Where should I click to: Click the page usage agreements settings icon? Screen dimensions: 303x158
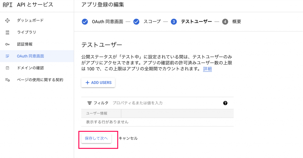[x=7, y=80]
